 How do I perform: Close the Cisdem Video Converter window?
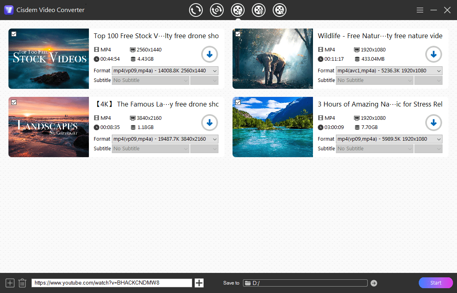click(x=447, y=10)
